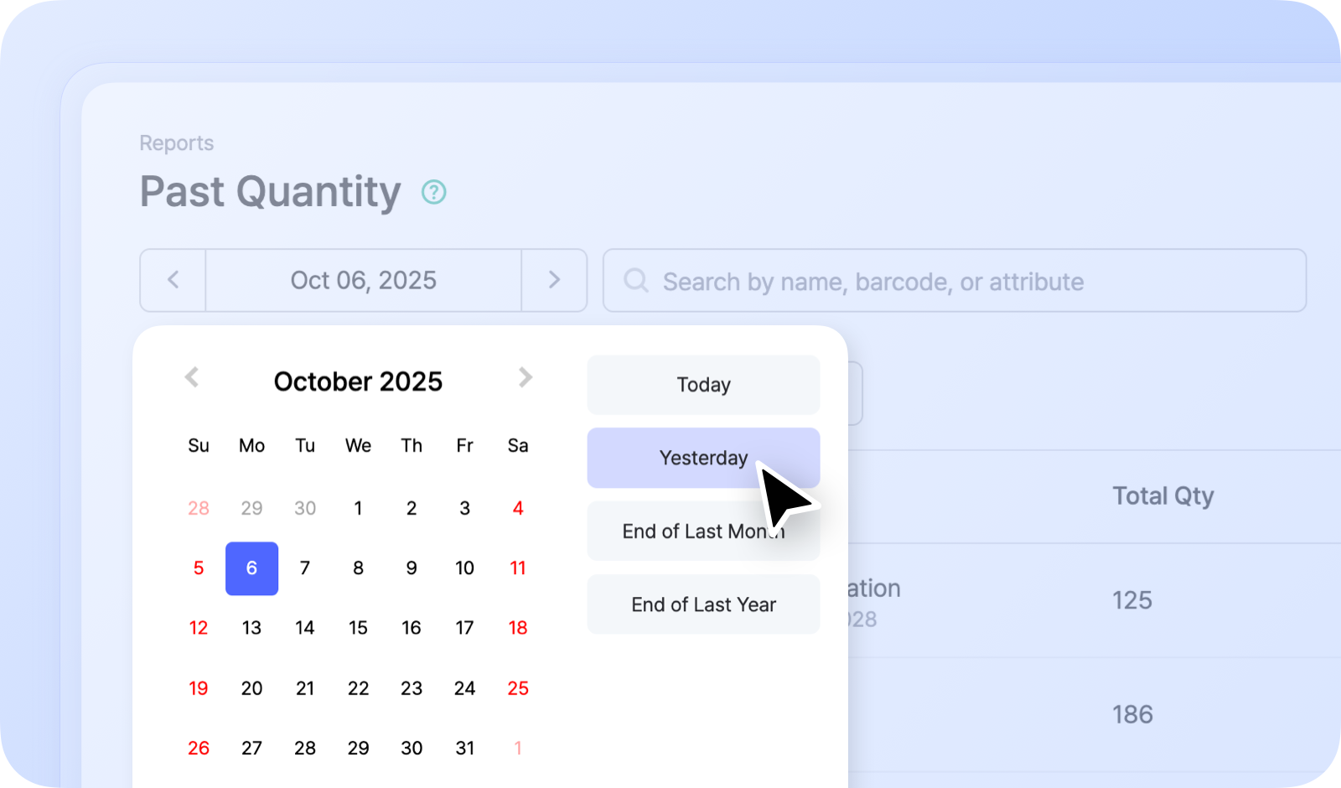This screenshot has height=788, width=1341.
Task: Choose Sunday October 19
Action: (199, 688)
